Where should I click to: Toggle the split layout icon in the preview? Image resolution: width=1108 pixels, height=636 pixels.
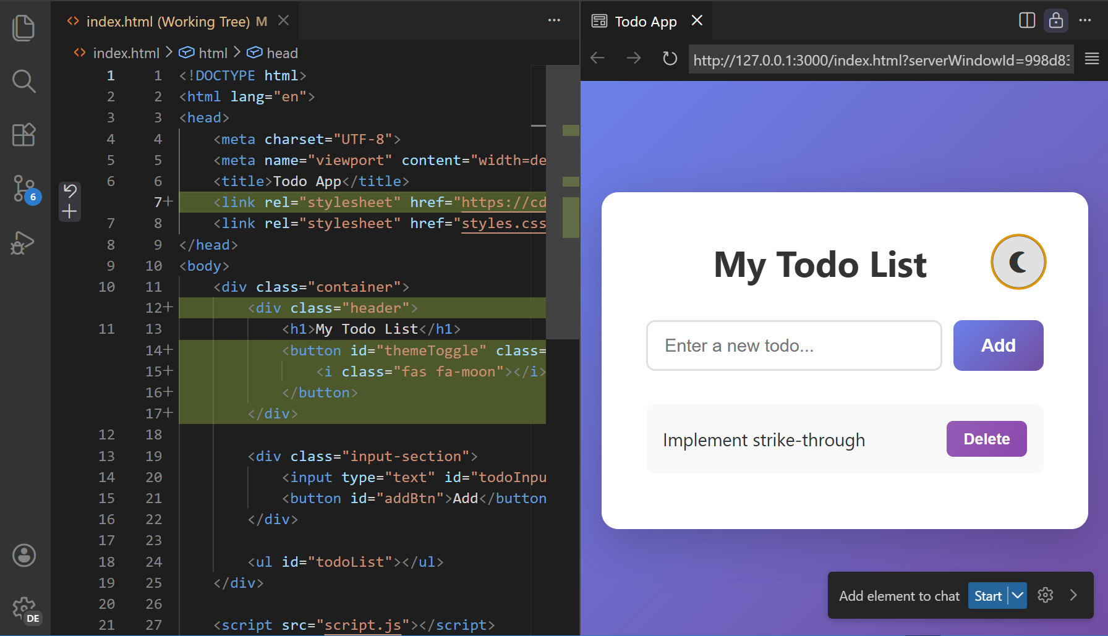(1026, 20)
